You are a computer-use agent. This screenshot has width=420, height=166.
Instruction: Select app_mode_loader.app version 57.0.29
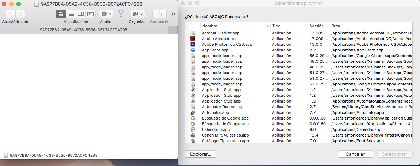pos(299,84)
